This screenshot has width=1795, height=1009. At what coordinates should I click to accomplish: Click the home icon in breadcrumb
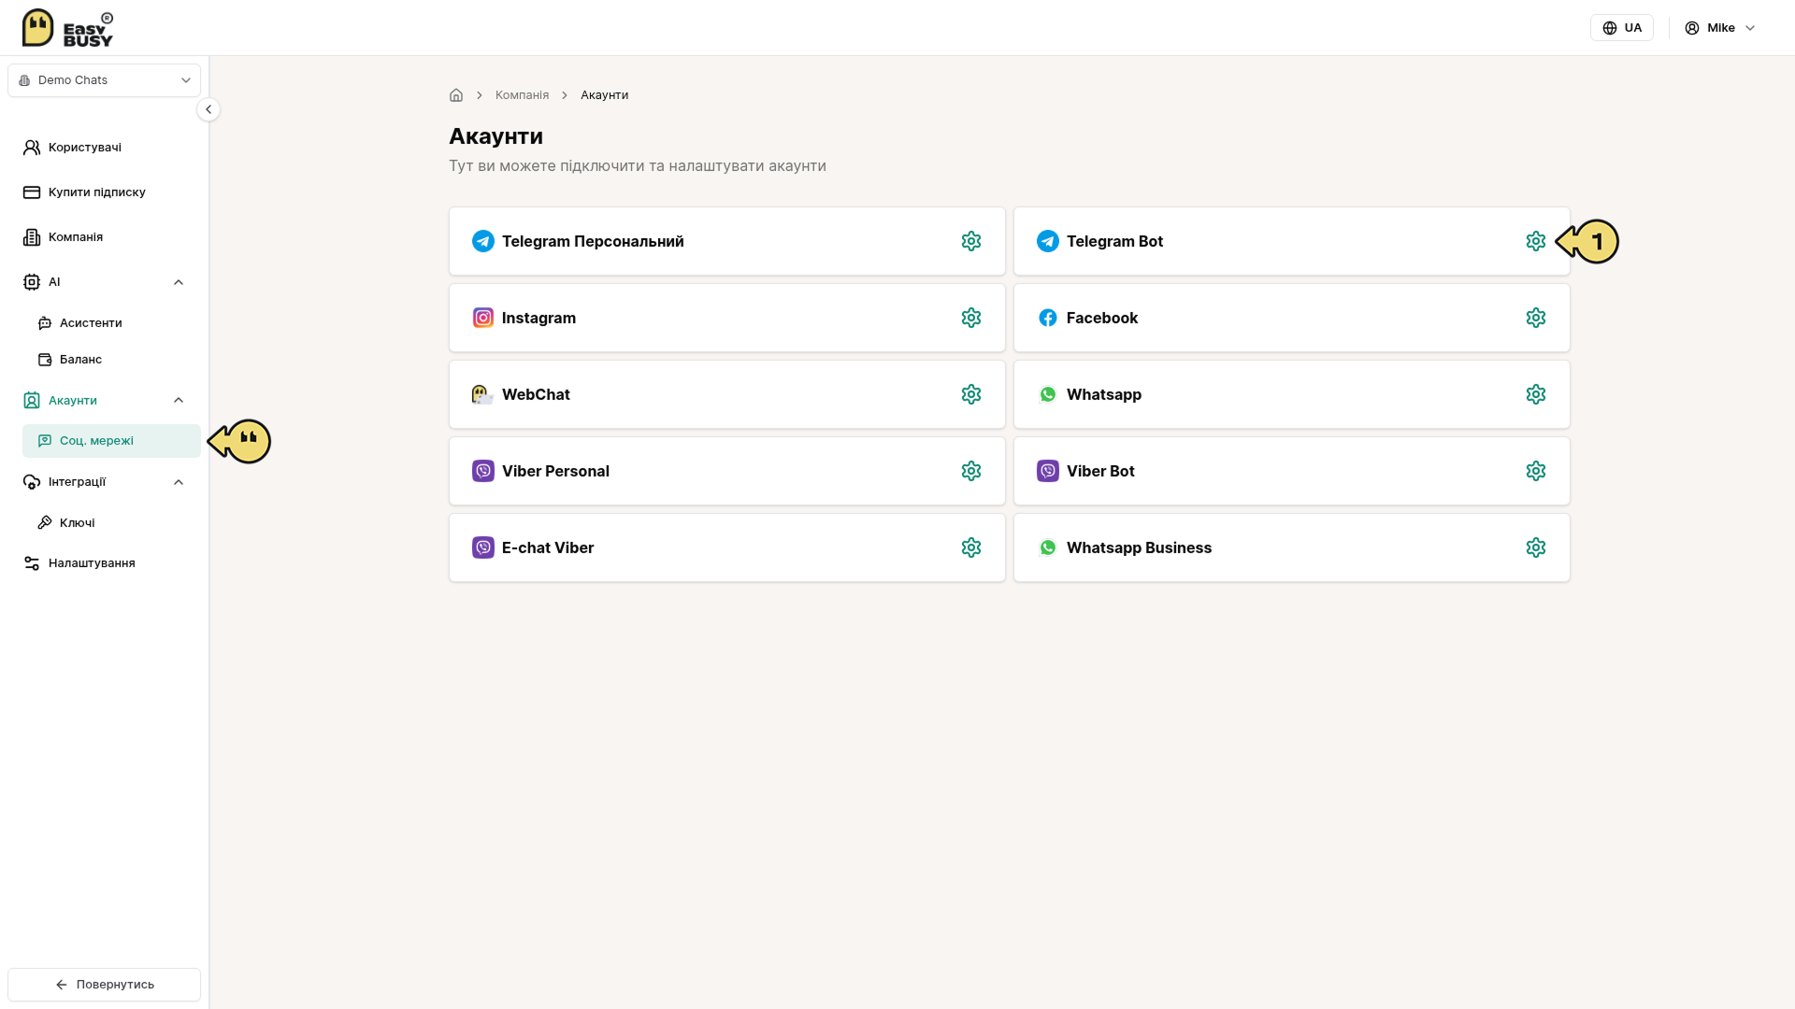tap(456, 95)
